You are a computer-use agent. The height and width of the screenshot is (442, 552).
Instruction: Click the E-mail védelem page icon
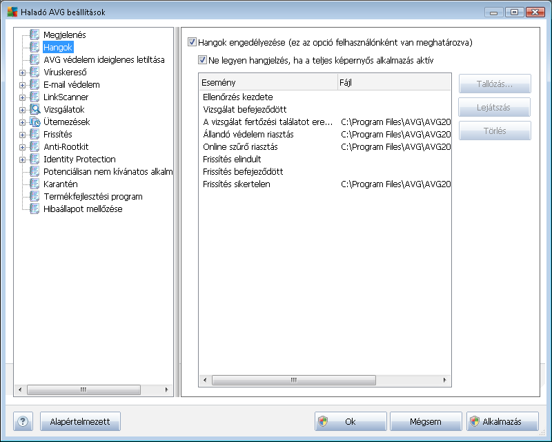coord(34,84)
